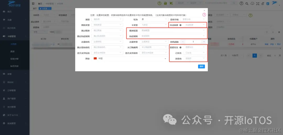283x135 pixels.
Task: Select 智能诊断 in the sidebar submenu
Action: click(15, 59)
